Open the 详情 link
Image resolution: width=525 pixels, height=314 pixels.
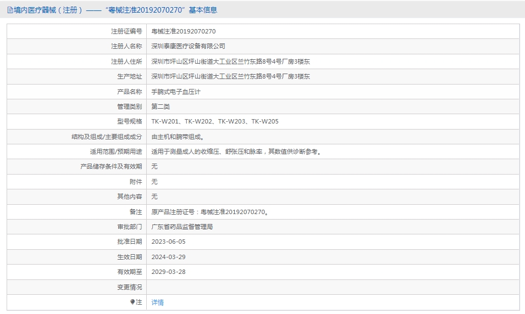tap(157, 302)
